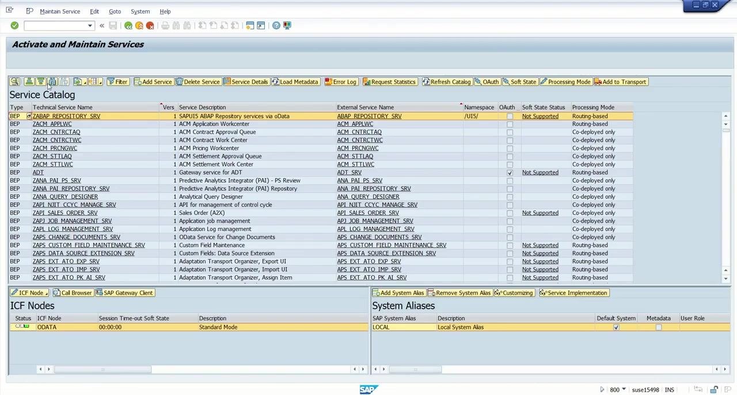This screenshot has width=737, height=395.
Task: Click the Create New Session icon
Action: click(250, 25)
